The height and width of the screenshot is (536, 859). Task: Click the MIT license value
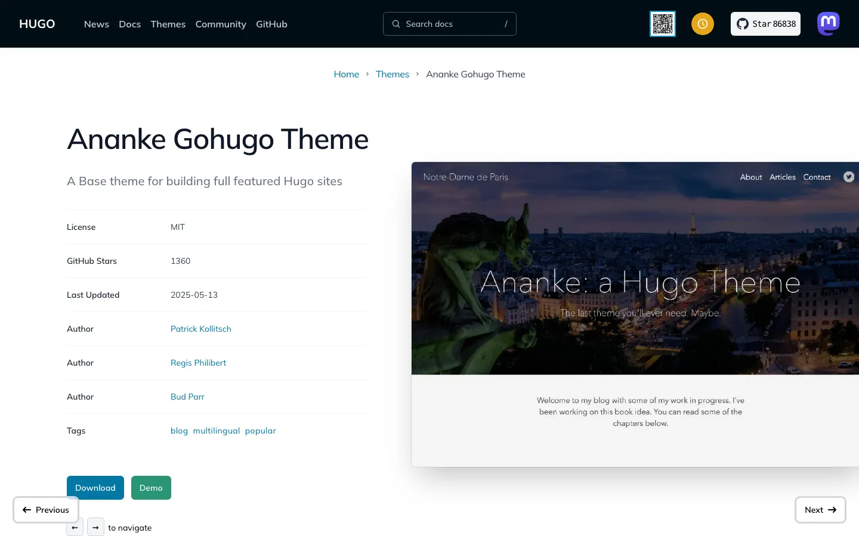[x=178, y=227]
